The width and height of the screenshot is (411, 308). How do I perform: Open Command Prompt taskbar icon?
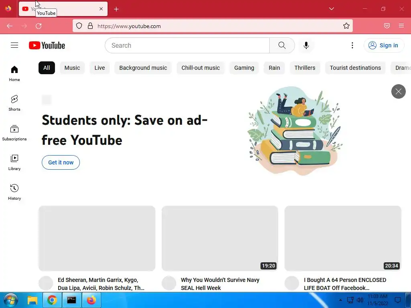pyautogui.click(x=71, y=300)
